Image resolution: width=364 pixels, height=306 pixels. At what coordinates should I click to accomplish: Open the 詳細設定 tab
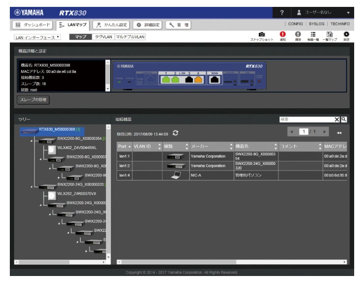point(147,24)
